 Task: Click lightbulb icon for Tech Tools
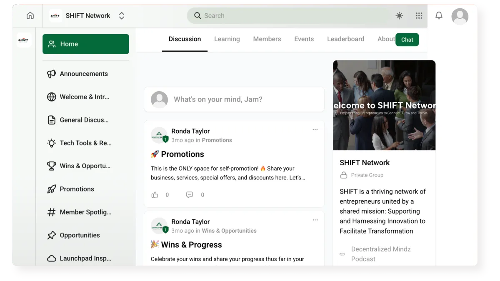[x=51, y=143]
